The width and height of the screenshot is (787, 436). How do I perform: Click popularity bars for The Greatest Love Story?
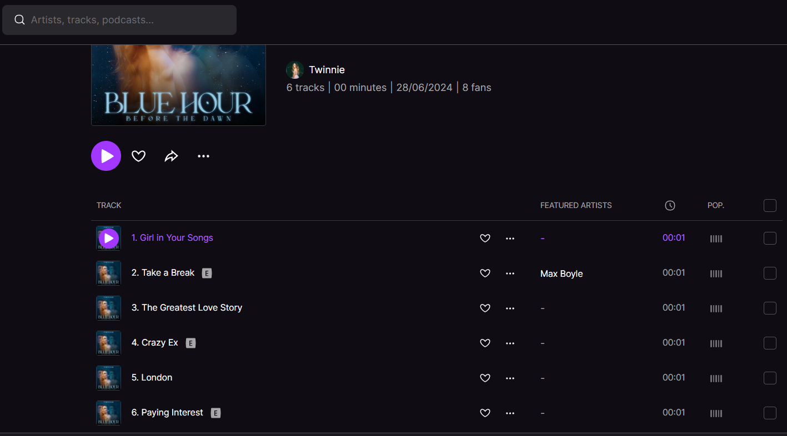[x=716, y=309]
